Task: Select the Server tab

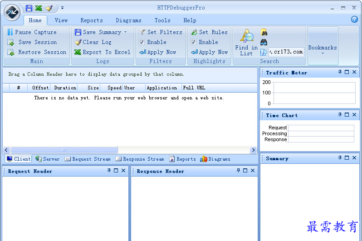Action: point(47,159)
